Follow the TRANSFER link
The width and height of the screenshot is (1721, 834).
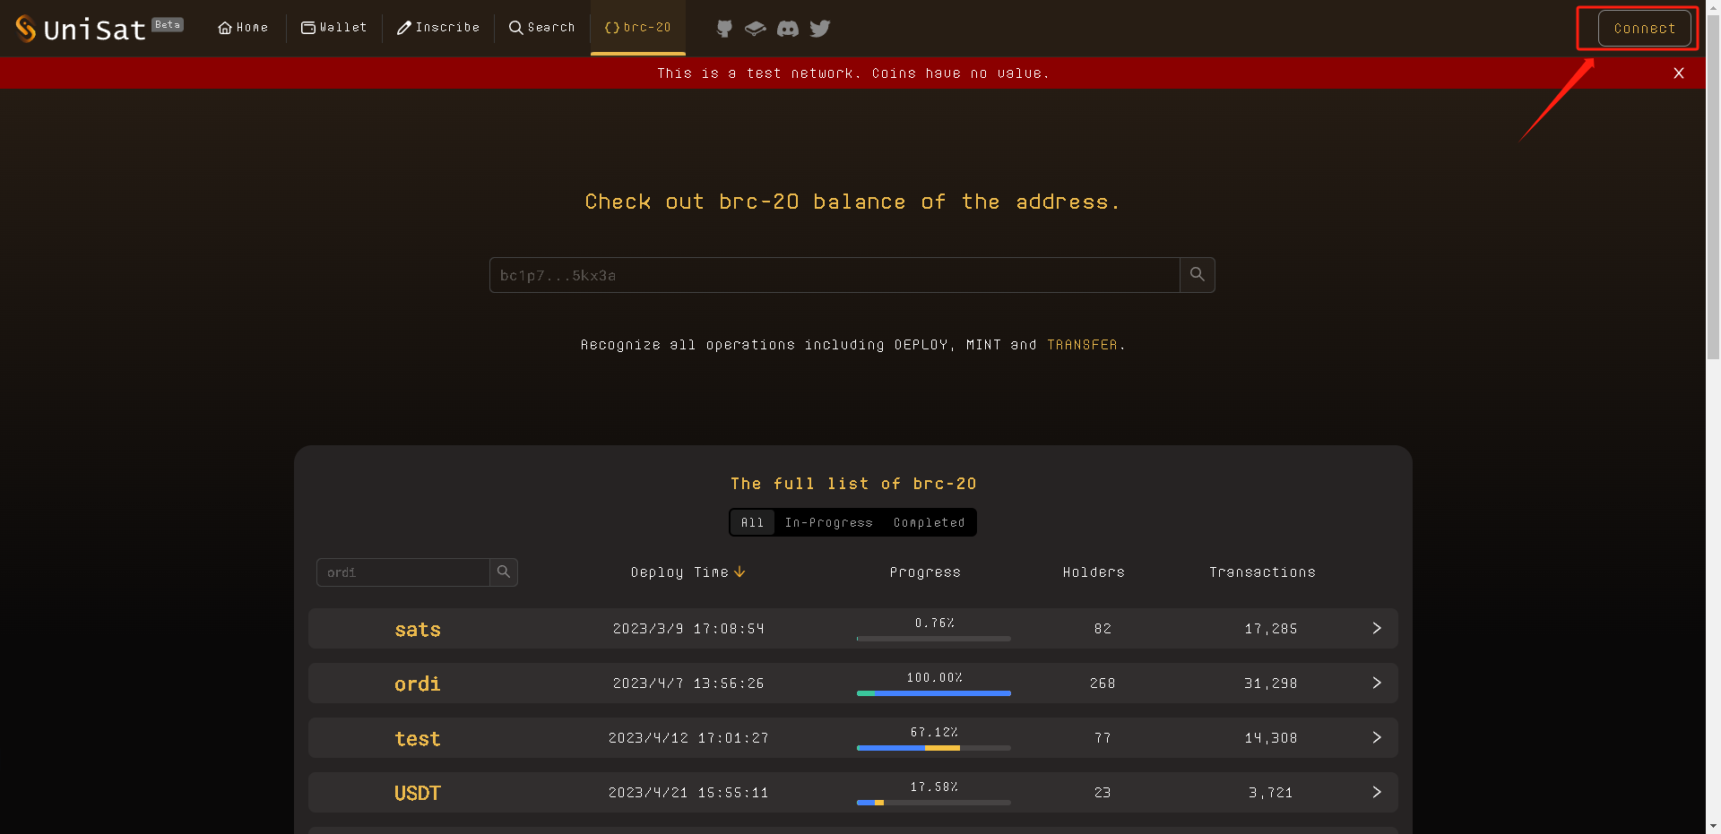click(1082, 345)
